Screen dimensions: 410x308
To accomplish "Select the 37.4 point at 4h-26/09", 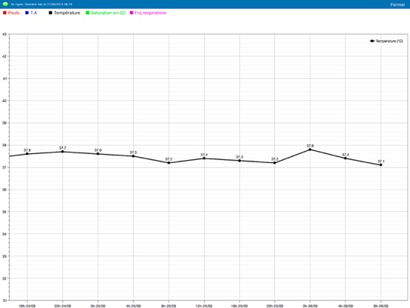I will 345,158.
